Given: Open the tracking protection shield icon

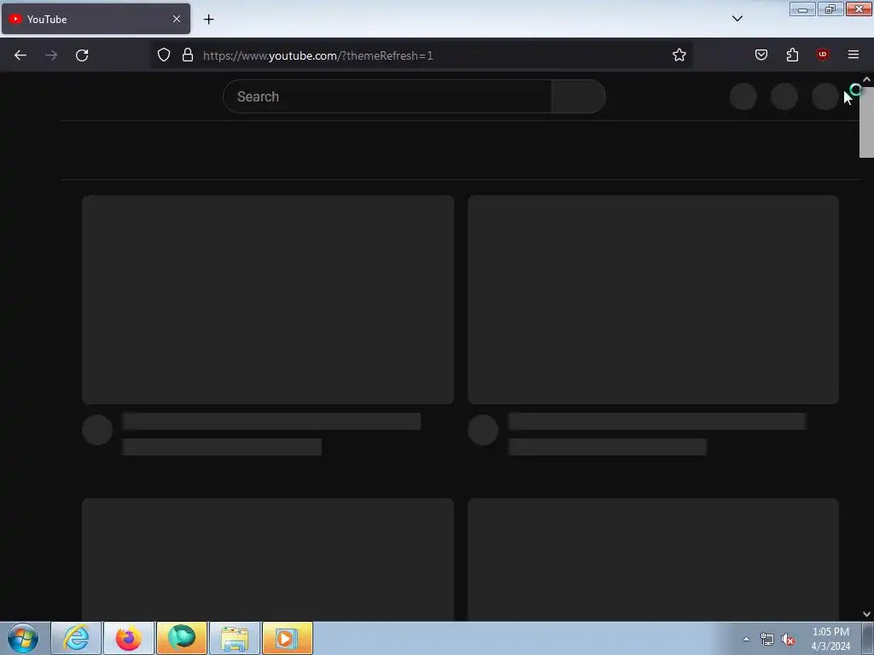Looking at the screenshot, I should coord(163,55).
